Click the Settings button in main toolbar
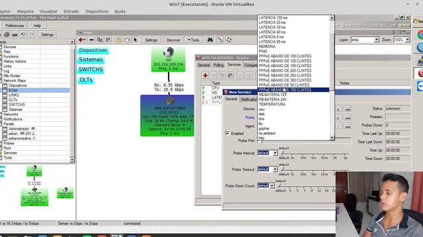 (x=47, y=34)
